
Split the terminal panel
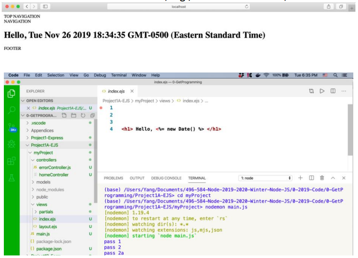[311, 178]
